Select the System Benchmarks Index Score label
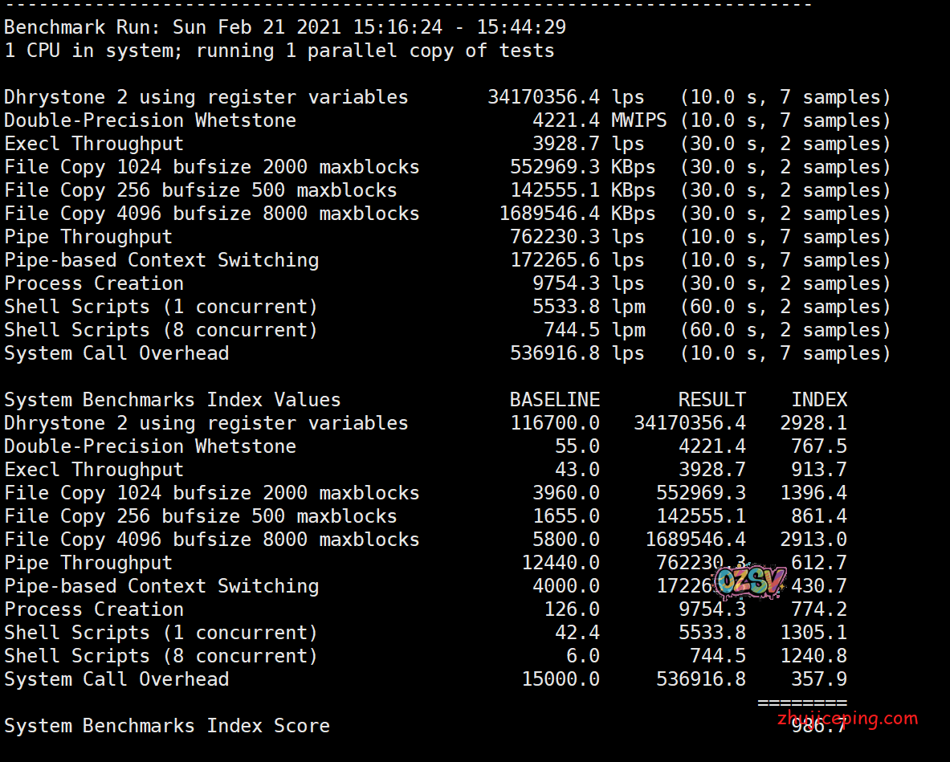This screenshot has height=762, width=950. 167,726
